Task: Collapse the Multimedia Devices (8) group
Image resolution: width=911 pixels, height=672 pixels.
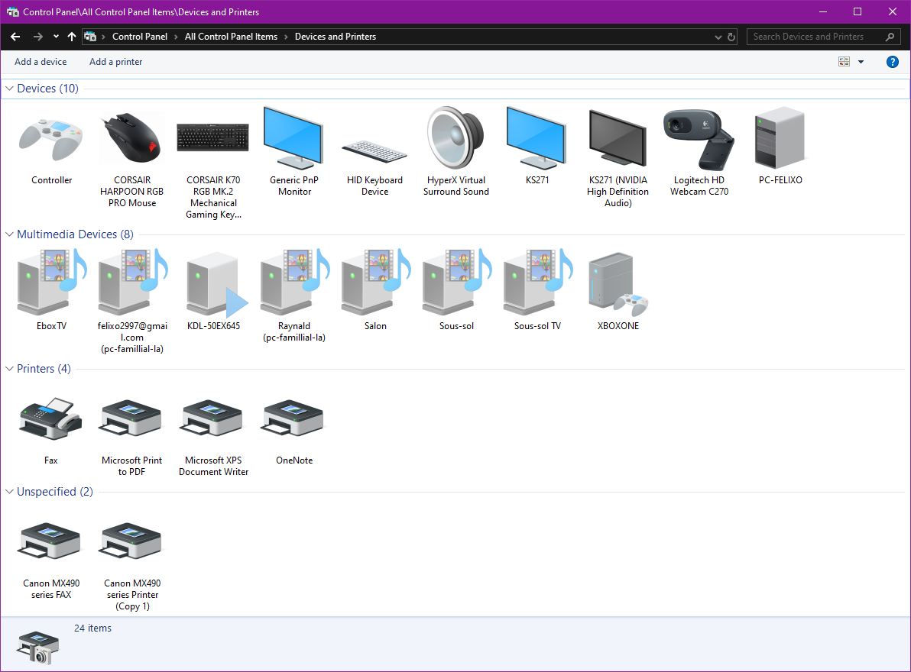Action: pos(9,234)
